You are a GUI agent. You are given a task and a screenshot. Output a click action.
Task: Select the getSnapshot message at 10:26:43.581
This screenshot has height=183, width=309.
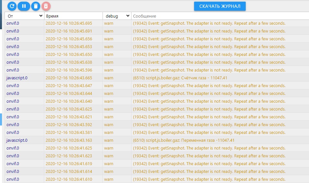pyautogui.click(x=209, y=133)
